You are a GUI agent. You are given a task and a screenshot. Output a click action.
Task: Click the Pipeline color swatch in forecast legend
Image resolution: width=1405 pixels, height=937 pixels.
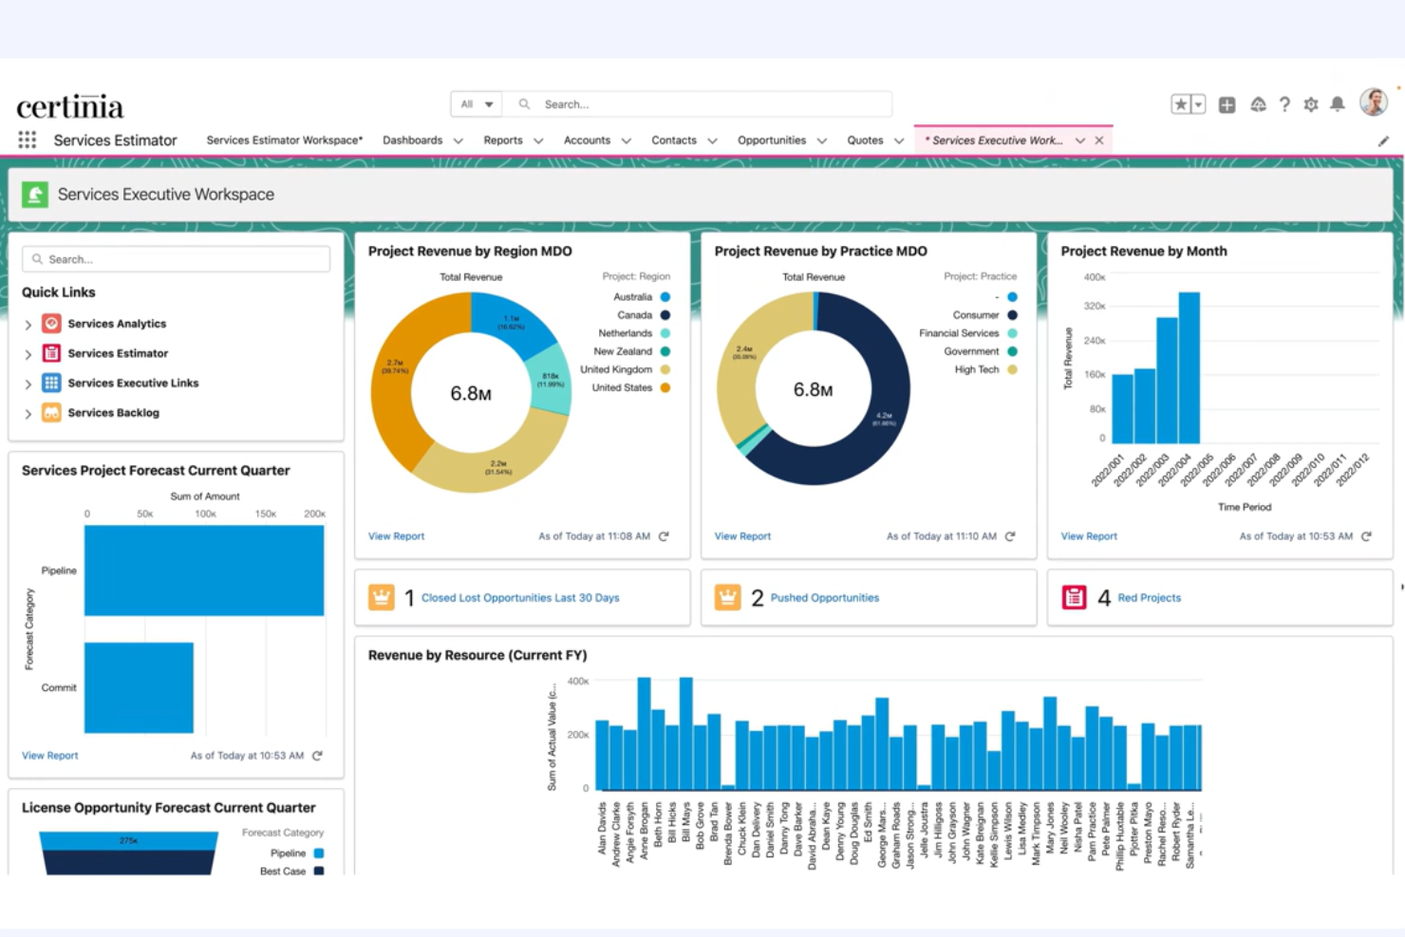pos(317,853)
